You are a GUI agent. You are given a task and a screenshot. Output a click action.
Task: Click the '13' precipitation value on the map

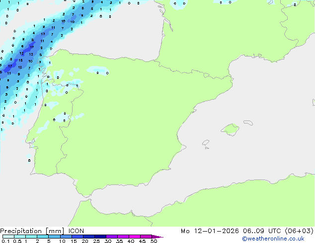(43, 34)
